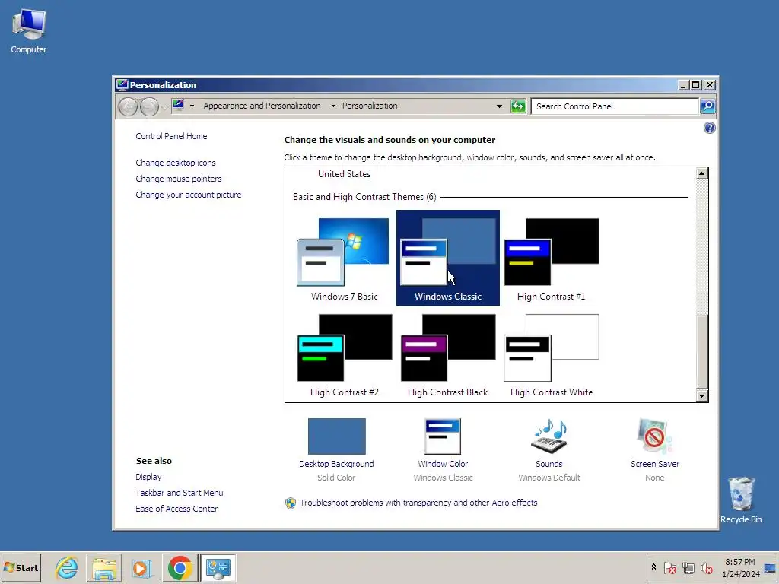Open Change your account picture link
This screenshot has width=779, height=584.
189,195
